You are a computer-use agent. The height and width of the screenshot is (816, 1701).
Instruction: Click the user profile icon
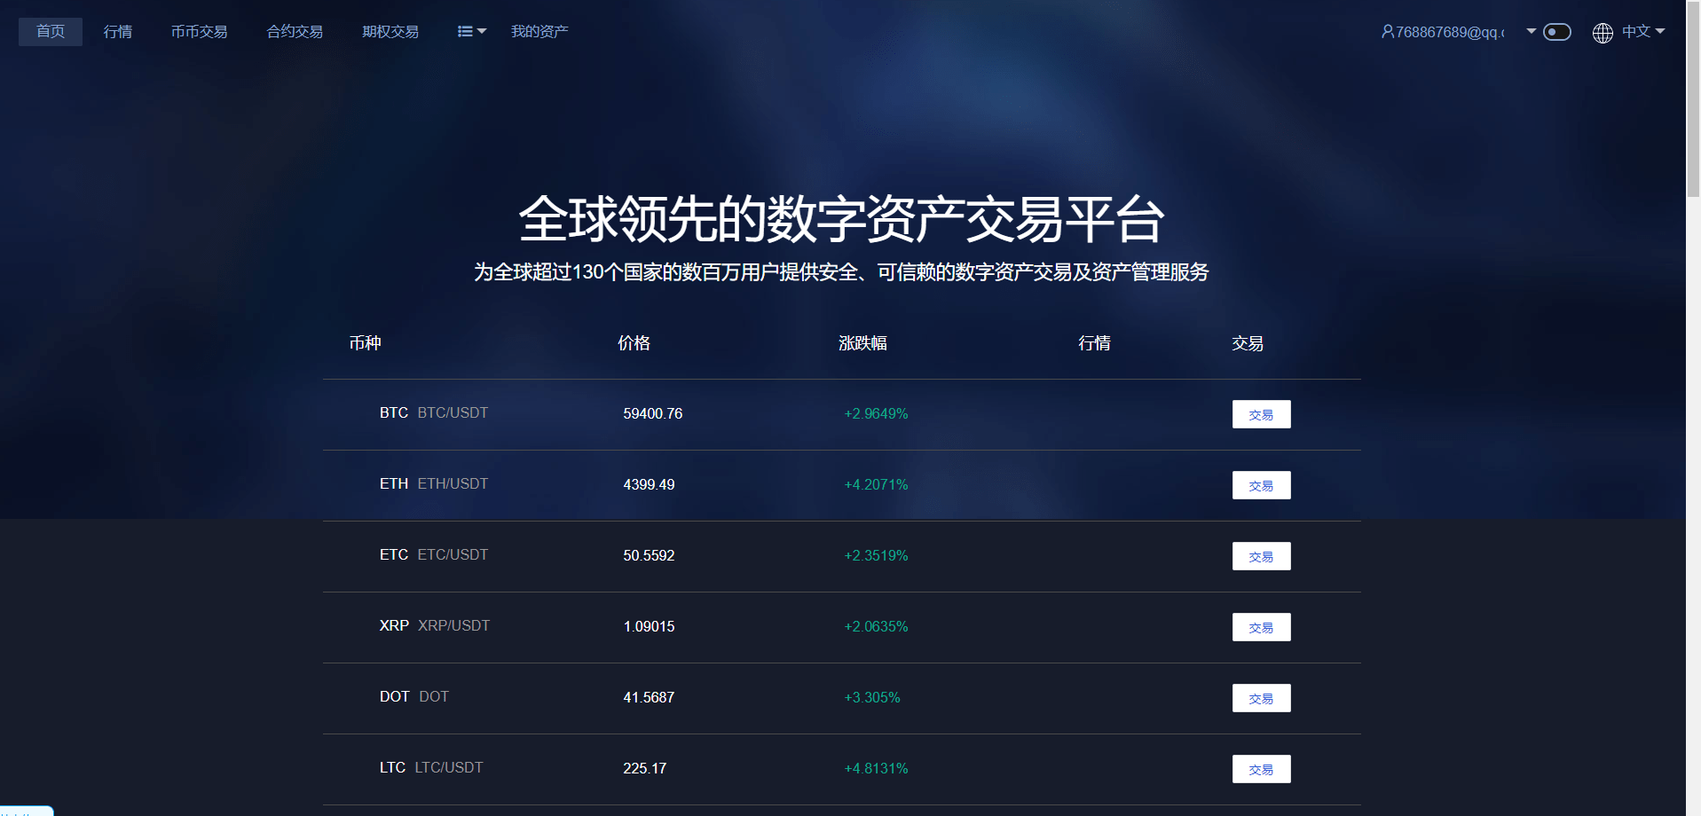tap(1387, 32)
